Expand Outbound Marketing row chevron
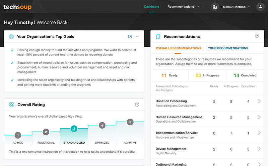The image size is (268, 166). [x=259, y=164]
